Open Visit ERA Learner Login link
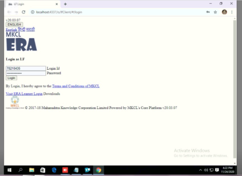Image resolution: width=242 pixels, height=176 pixels. (24, 94)
